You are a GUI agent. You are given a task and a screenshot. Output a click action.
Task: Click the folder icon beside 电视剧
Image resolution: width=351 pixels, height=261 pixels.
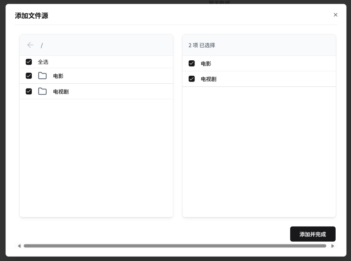42,91
